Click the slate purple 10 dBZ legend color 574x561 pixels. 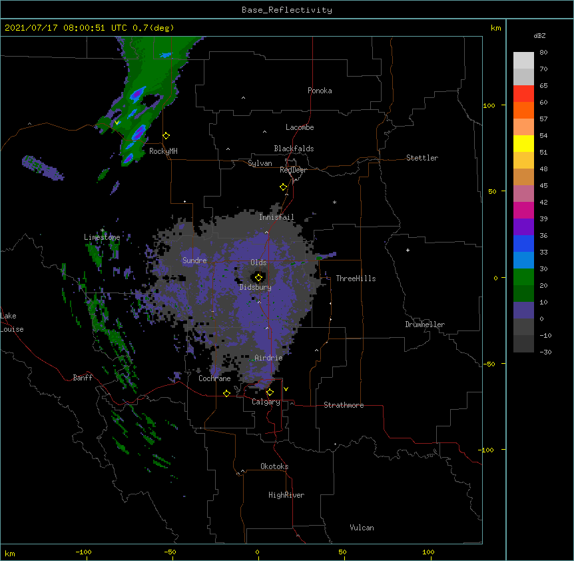pyautogui.click(x=523, y=310)
